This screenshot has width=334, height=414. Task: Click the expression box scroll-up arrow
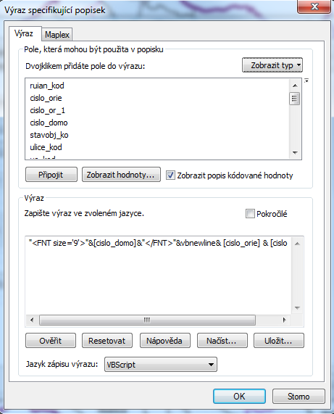click(297, 244)
